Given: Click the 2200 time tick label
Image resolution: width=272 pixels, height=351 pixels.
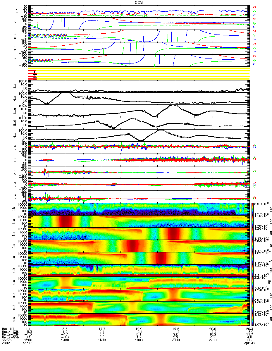Looking at the screenshot, I should pyautogui.click(x=212, y=340).
